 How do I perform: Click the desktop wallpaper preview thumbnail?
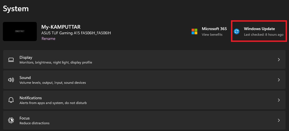point(20,31)
